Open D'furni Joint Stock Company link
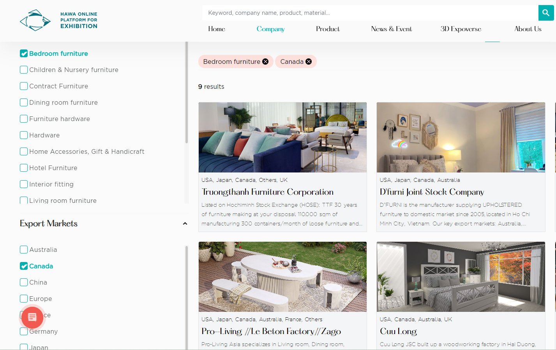The height and width of the screenshot is (350, 556). (432, 192)
